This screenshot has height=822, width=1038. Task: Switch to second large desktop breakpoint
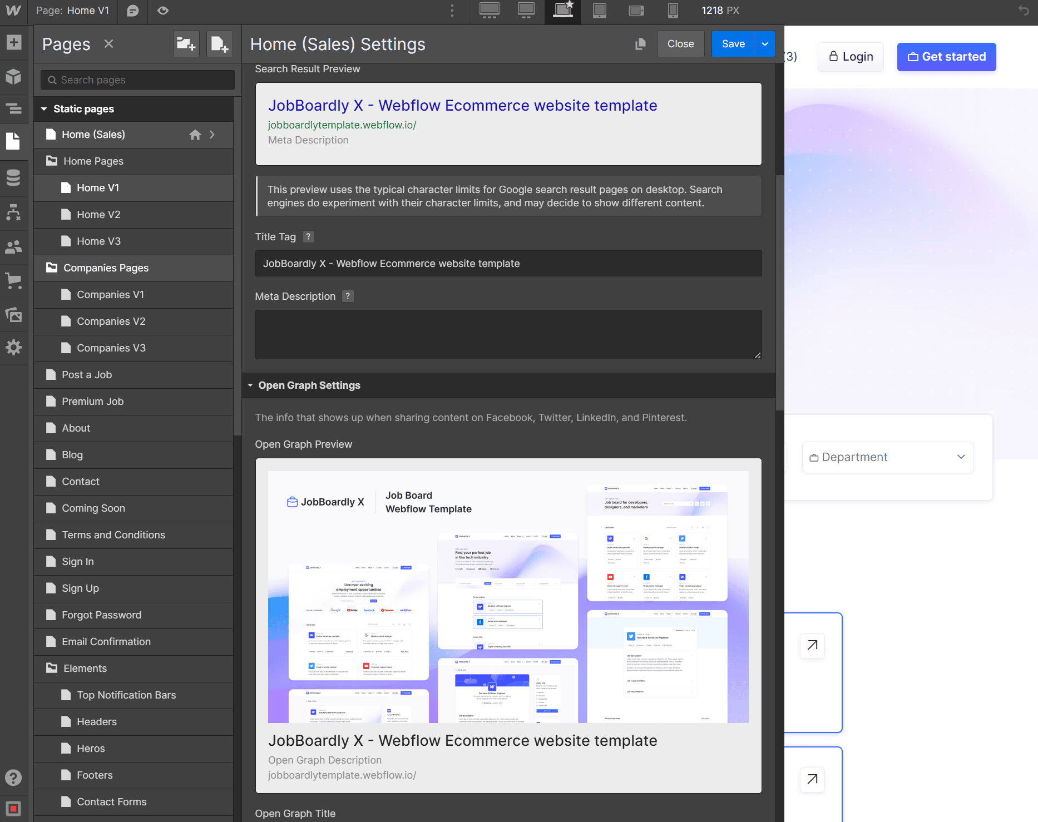point(526,11)
